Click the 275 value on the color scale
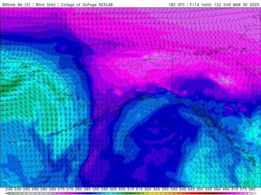 [69, 189]
